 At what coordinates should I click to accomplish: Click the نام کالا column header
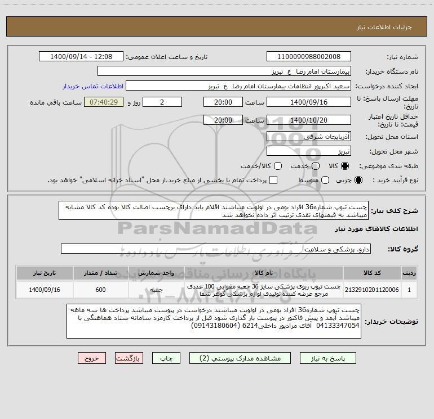264,273
